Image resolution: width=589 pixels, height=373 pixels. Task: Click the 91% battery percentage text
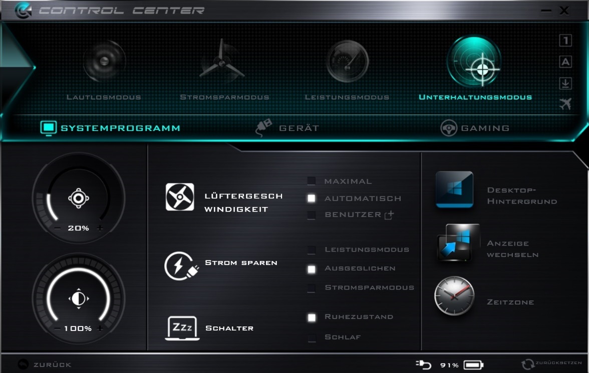[449, 365]
